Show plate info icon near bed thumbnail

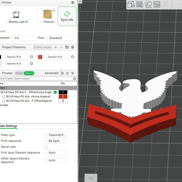pos(54,11)
